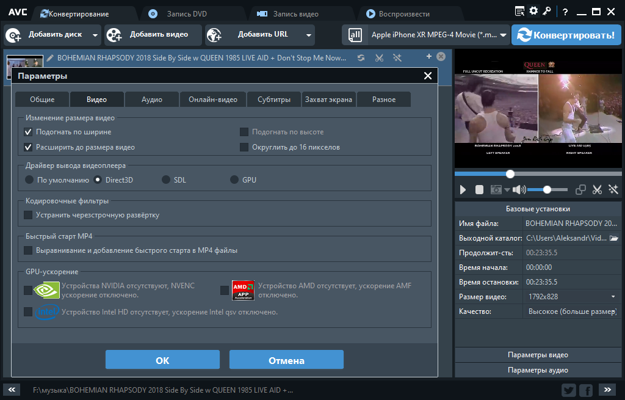Expand the 'Параметры видео' section

538,355
